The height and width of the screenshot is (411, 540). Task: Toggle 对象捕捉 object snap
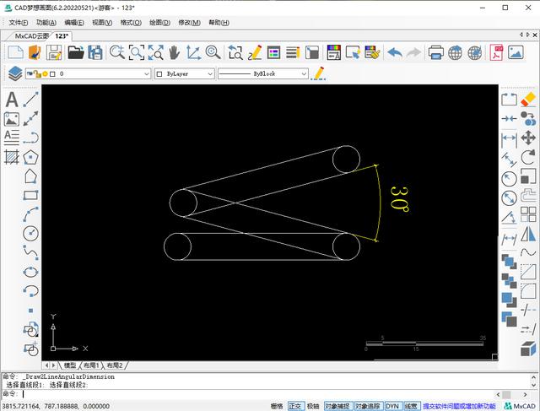pyautogui.click(x=337, y=406)
